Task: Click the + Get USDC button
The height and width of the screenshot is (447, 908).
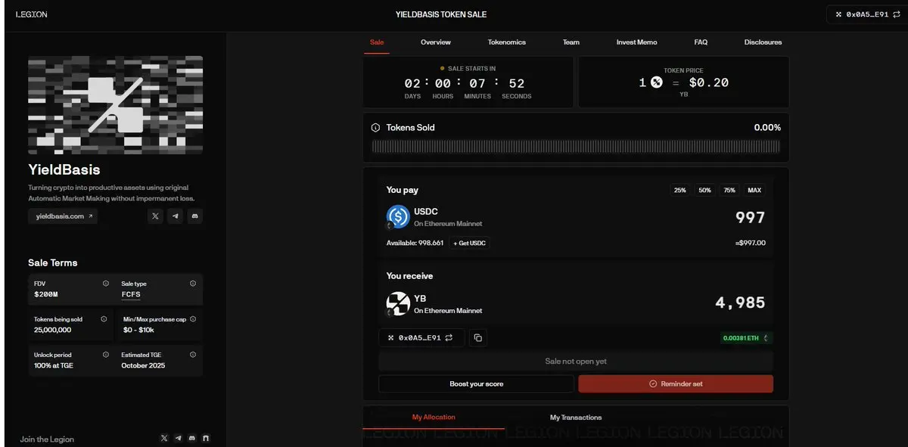Action: (470, 243)
